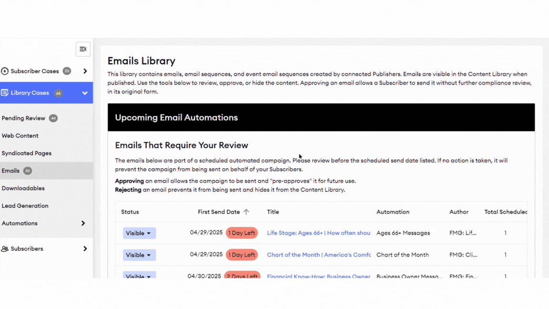Click the Subscribers people icon
The height and width of the screenshot is (309, 549).
click(5, 249)
